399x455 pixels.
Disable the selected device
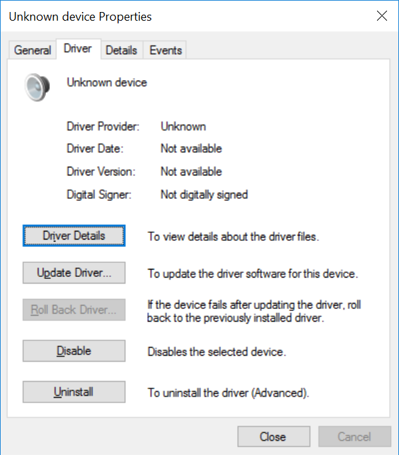(74, 351)
